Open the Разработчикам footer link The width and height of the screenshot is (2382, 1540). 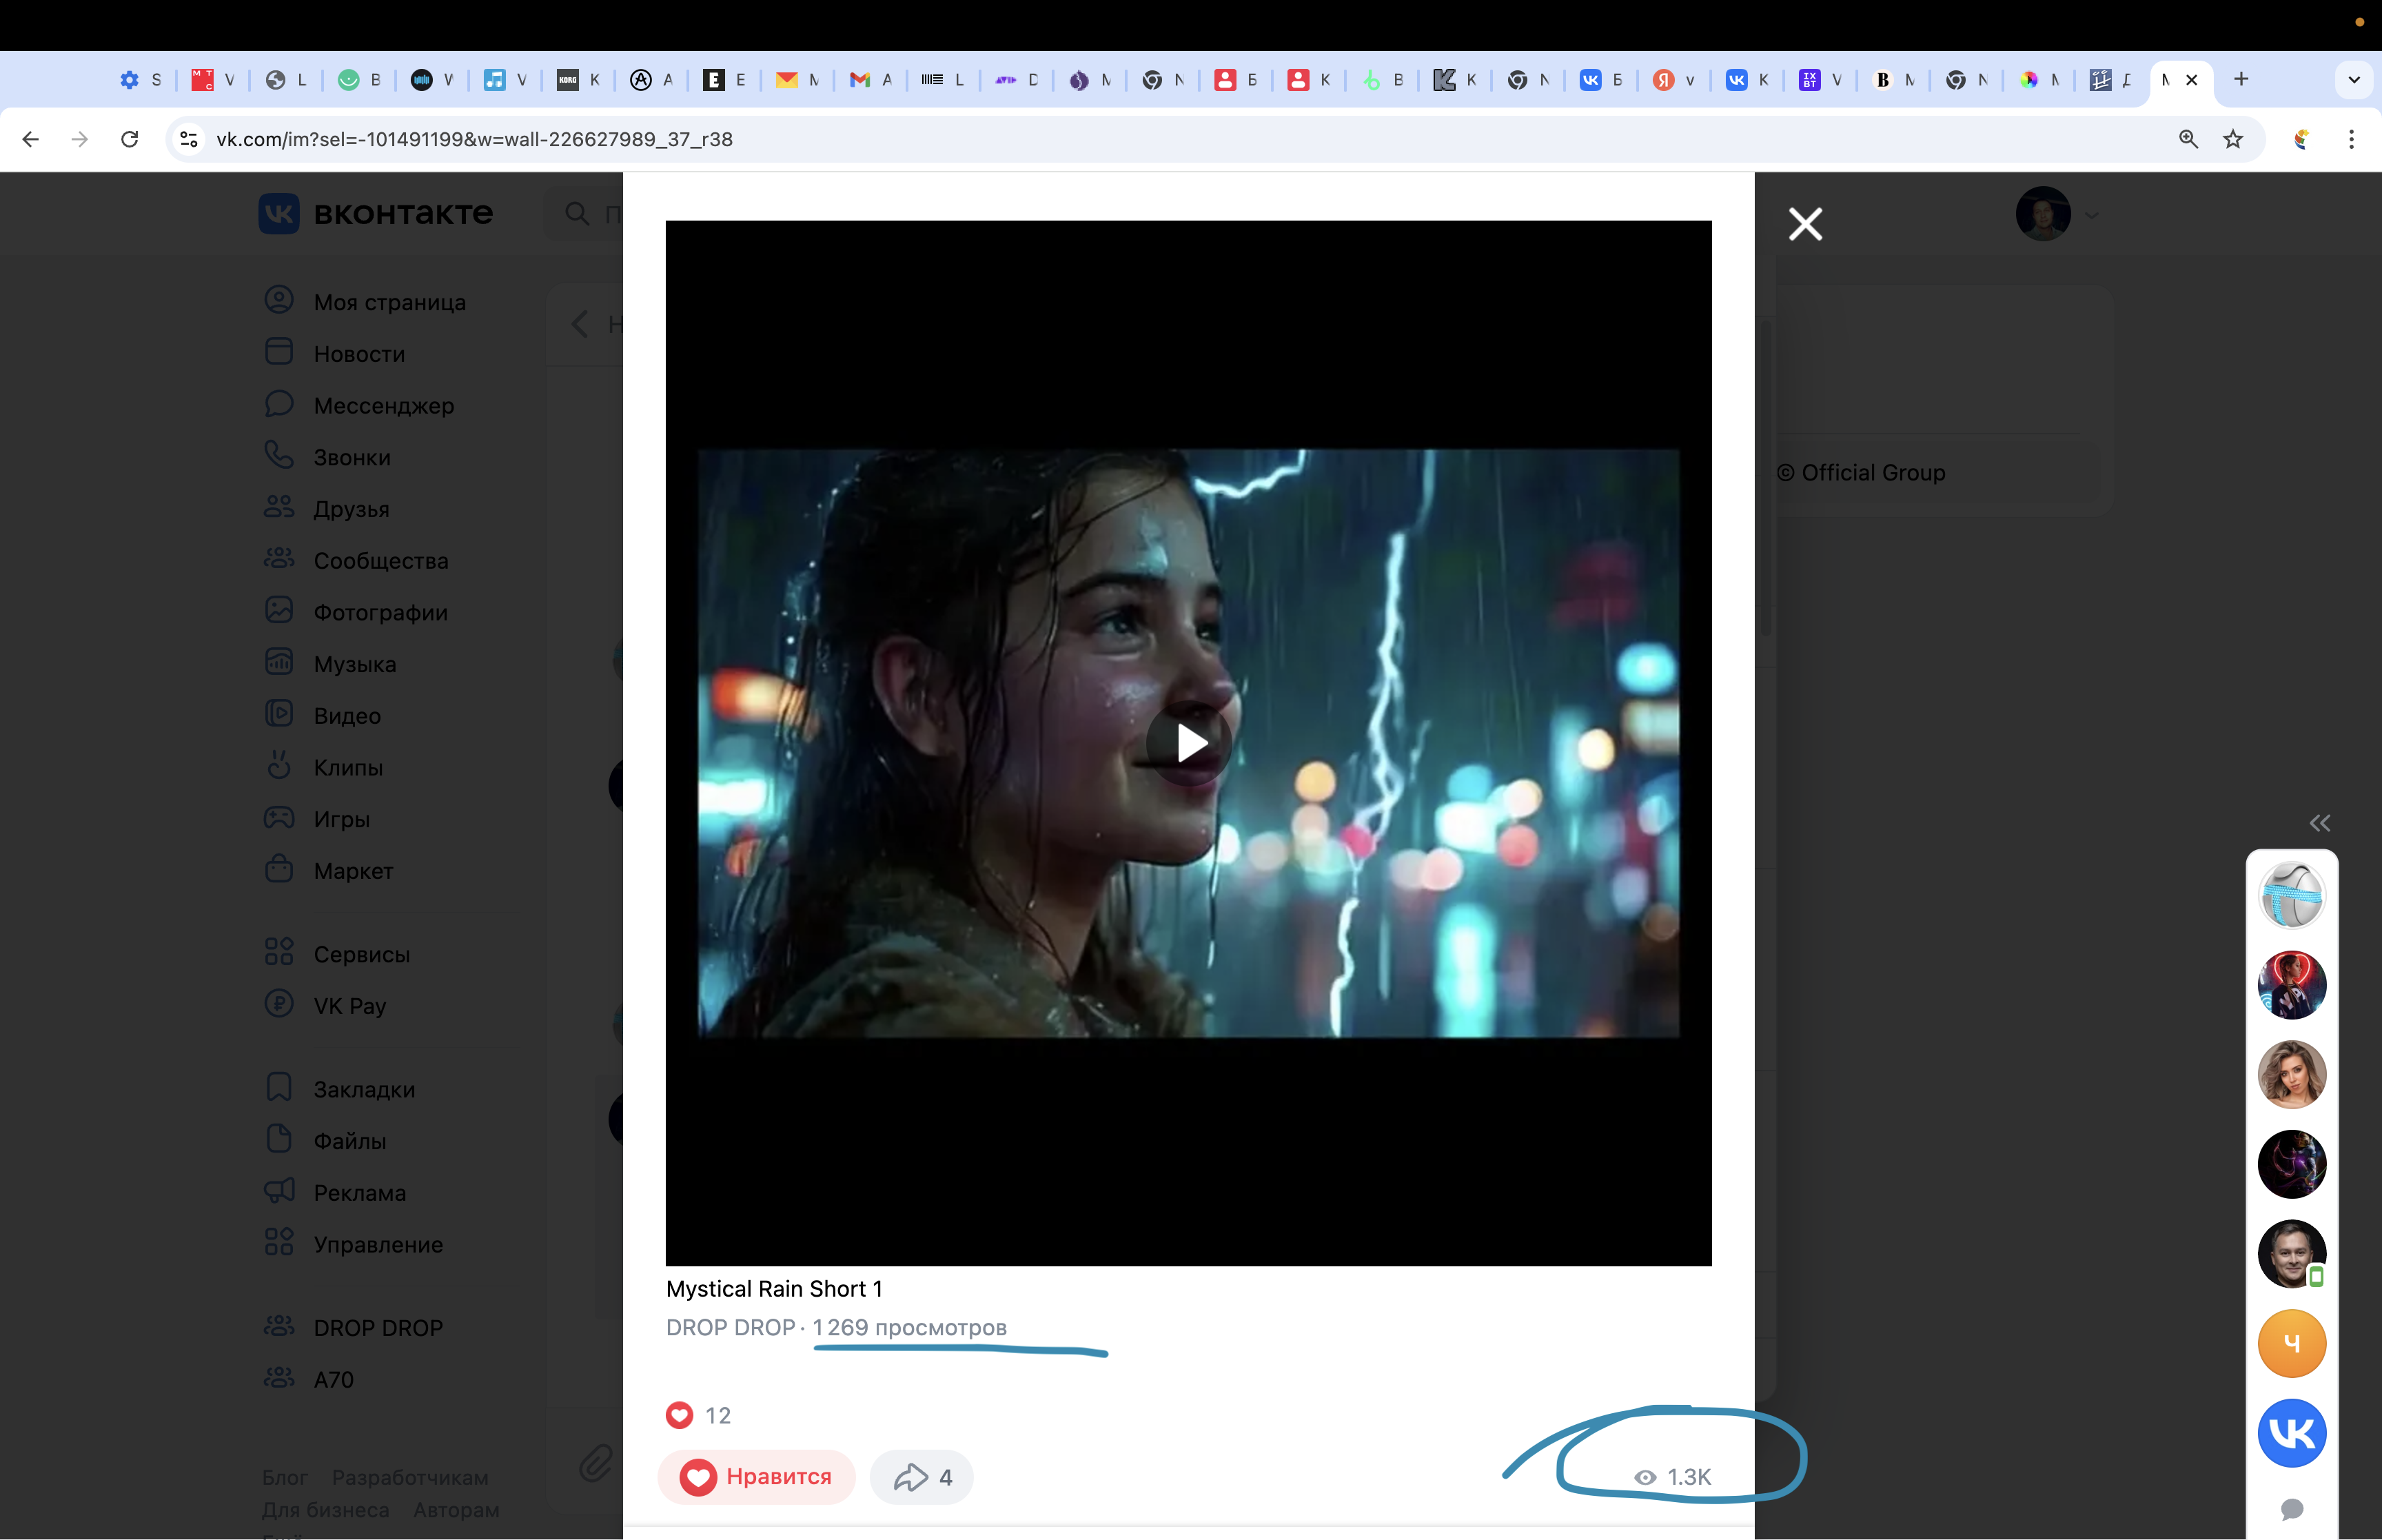410,1477
